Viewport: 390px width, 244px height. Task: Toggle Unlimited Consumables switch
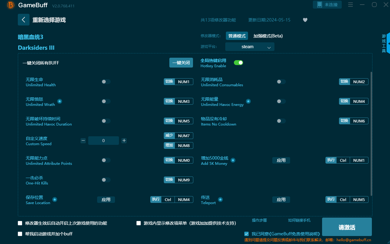pos(281,82)
